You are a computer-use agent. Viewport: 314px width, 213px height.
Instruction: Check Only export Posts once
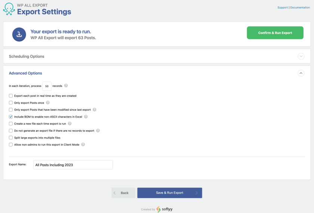[11, 103]
